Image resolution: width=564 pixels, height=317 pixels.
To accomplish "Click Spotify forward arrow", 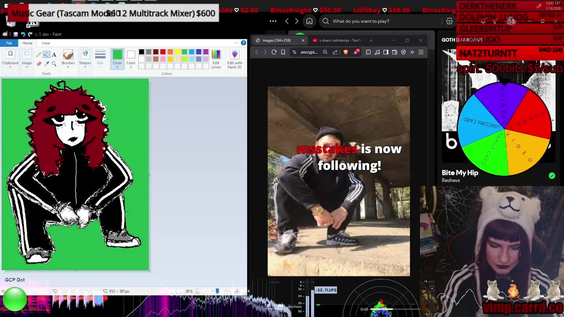I will 297,21.
